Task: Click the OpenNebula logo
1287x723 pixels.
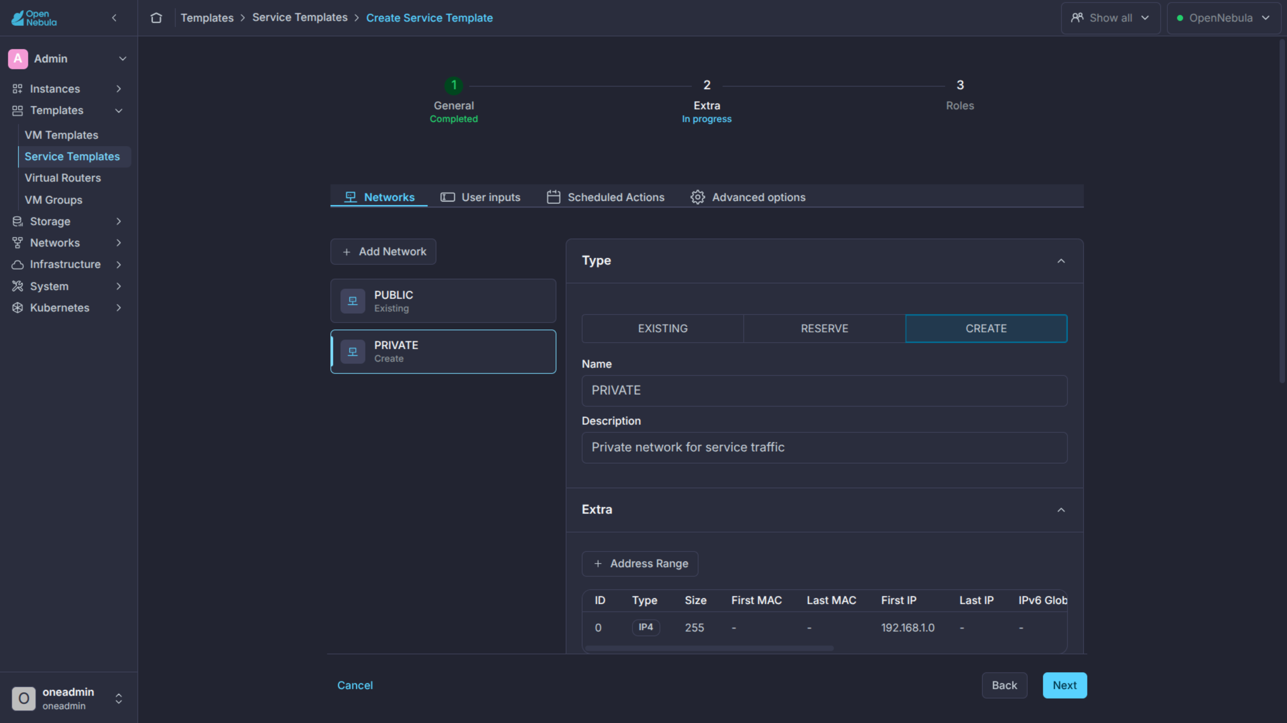Action: point(34,18)
